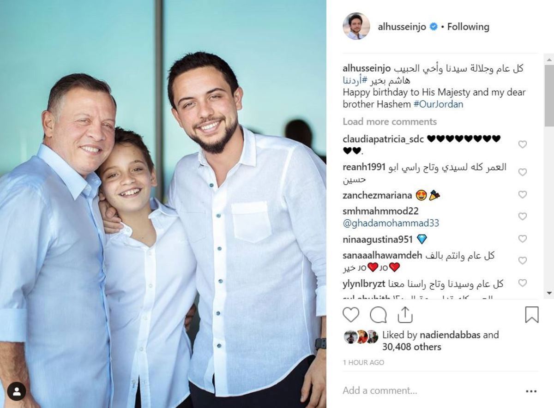Viewport: 554px width, 408px height.
Task: Save the post with the bookmark icon
Action: coord(532,315)
